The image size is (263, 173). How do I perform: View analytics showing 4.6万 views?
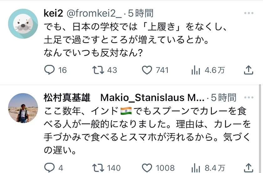pyautogui.click(x=196, y=70)
